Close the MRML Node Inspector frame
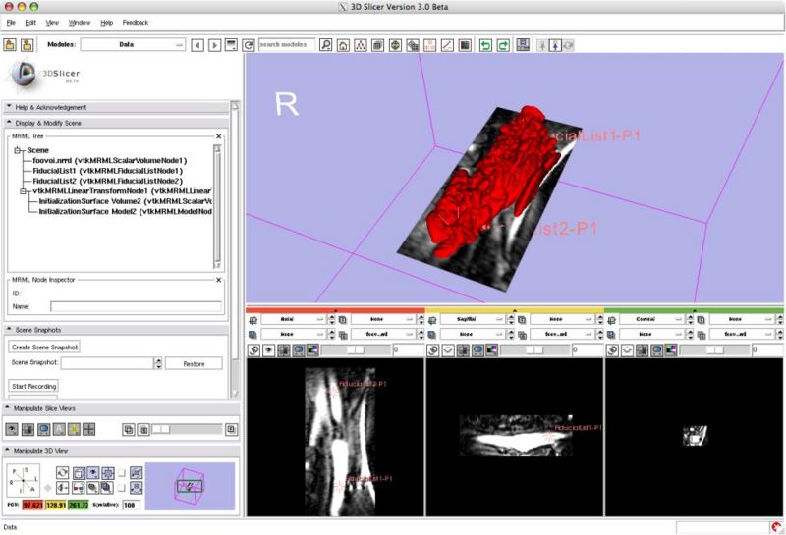The image size is (786, 535). pos(218,280)
